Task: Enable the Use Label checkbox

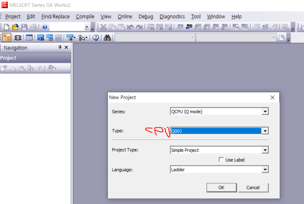Action: 221,159
